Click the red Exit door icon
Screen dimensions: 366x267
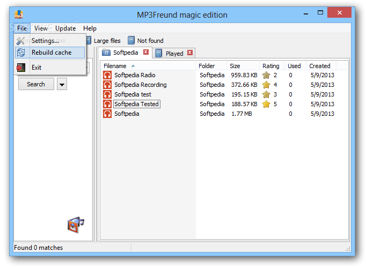21,68
